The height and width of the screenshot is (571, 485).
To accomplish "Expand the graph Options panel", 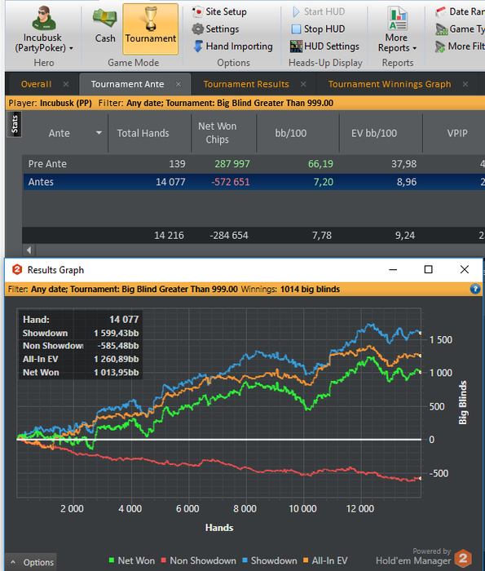I will pyautogui.click(x=32, y=562).
